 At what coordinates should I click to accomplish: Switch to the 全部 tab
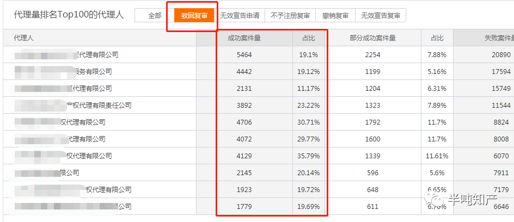[x=155, y=16]
